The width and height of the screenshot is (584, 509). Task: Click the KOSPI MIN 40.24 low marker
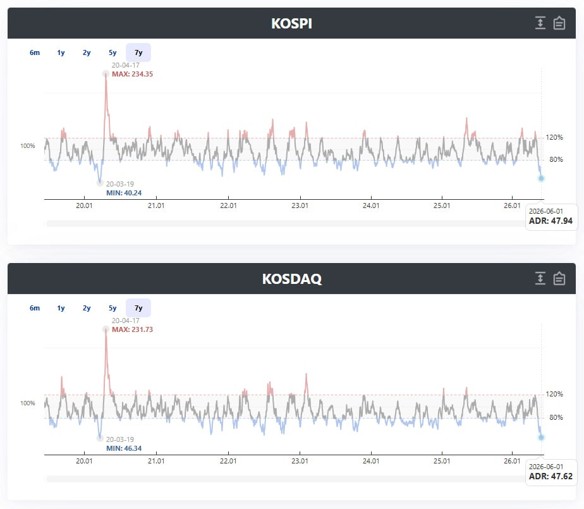point(100,183)
